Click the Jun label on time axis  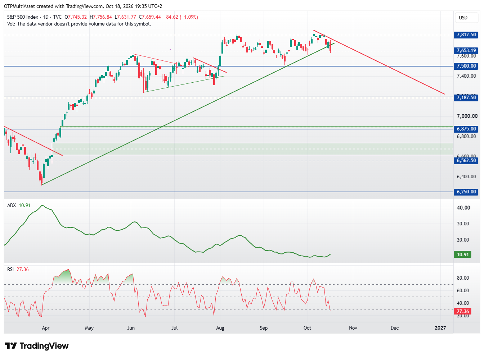[x=131, y=328]
